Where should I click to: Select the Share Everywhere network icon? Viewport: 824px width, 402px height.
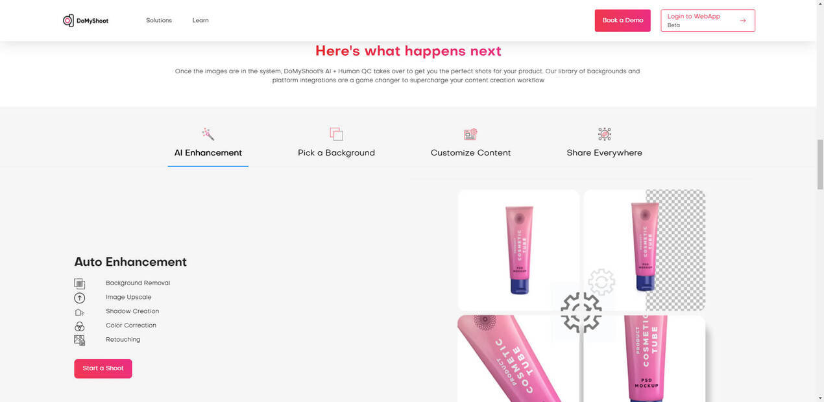605,134
